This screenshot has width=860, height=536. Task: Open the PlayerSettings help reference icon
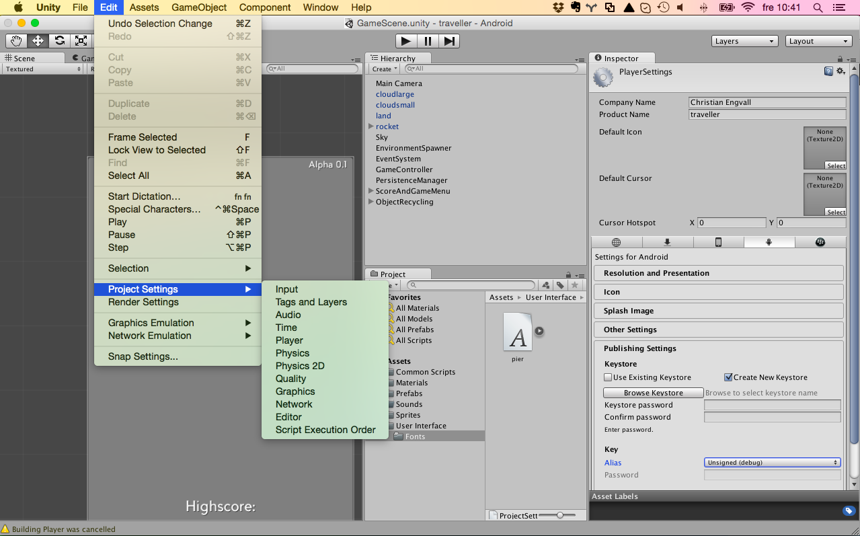[828, 71]
